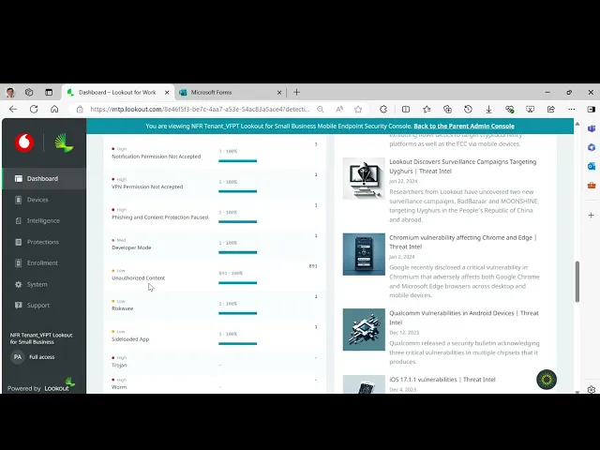Open browser profile picture
The height and width of the screenshot is (450, 600).
[x=10, y=92]
